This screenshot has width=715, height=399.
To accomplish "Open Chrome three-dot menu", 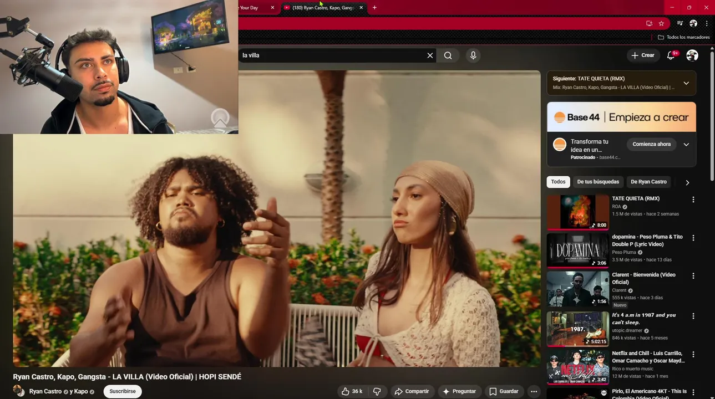I will [x=707, y=23].
